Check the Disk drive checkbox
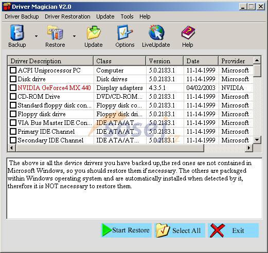 13,79
